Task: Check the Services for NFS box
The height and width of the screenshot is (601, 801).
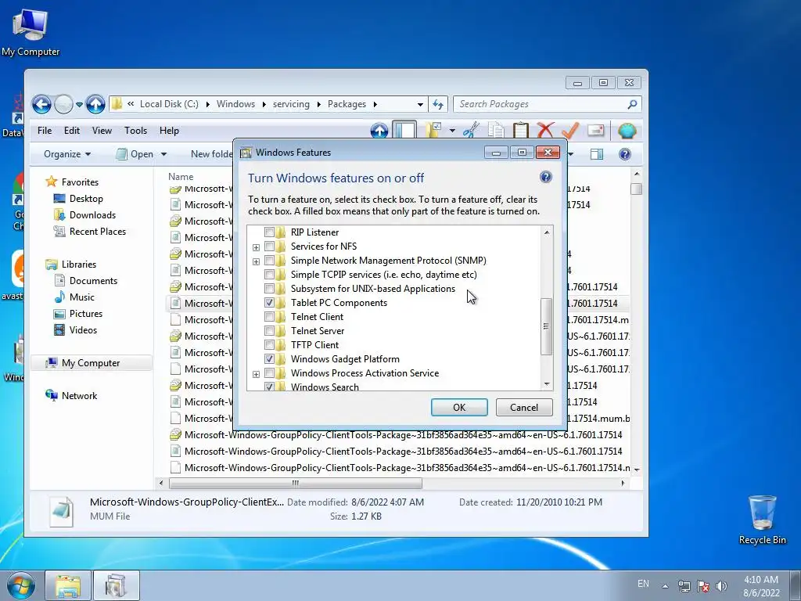Action: pos(269,247)
